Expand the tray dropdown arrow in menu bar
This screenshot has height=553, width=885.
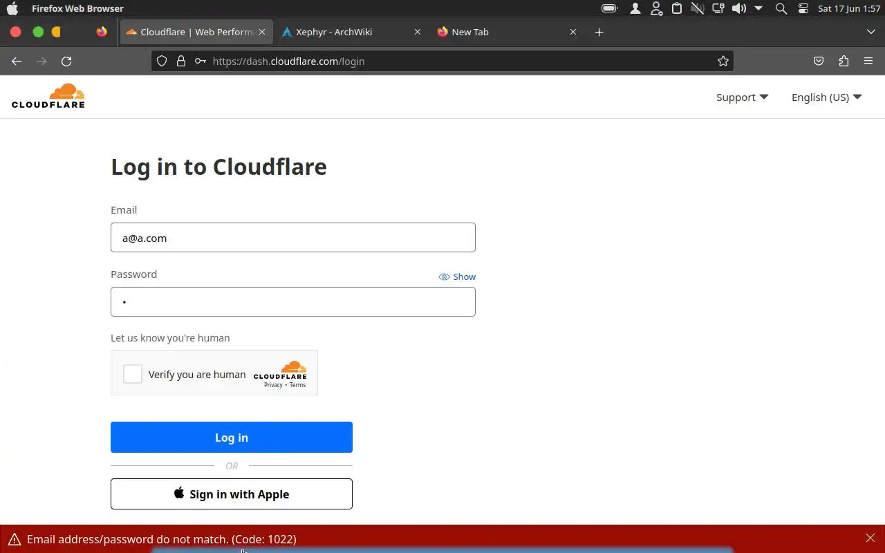[758, 9]
